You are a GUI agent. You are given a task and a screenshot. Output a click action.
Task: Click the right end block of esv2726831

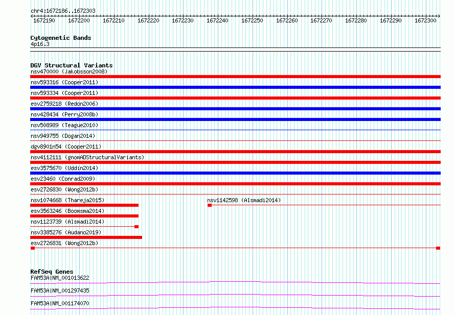pyautogui.click(x=438, y=248)
